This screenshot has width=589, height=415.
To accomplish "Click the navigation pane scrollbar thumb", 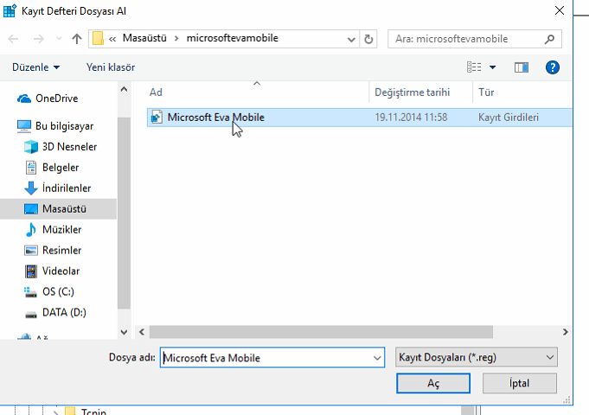I will coord(124,213).
